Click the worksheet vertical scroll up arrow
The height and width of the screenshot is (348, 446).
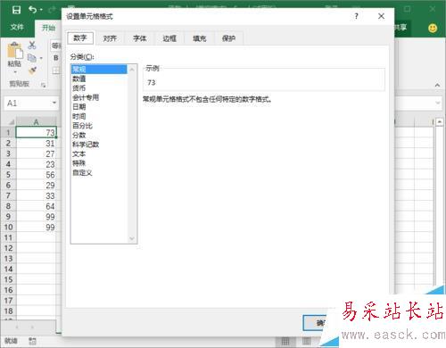(439, 122)
